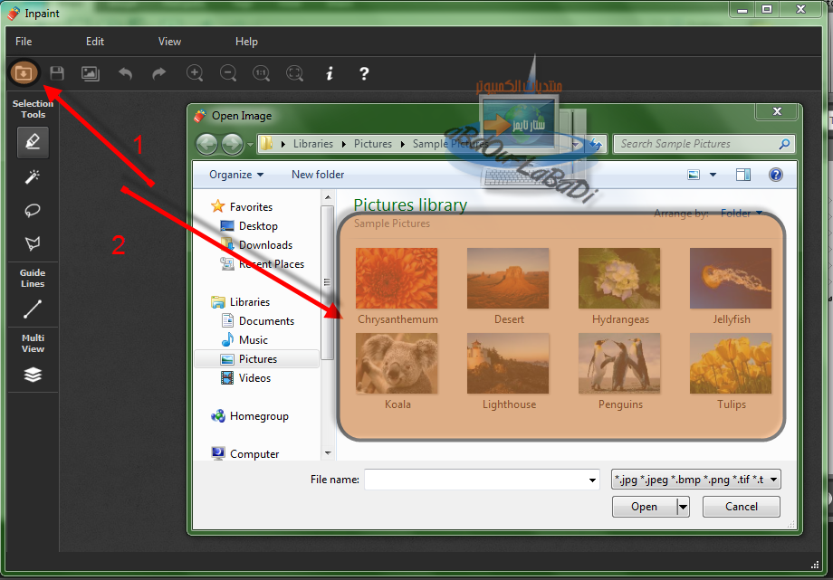
Task: Open the Arrange by Folder dropdown
Action: 742,214
